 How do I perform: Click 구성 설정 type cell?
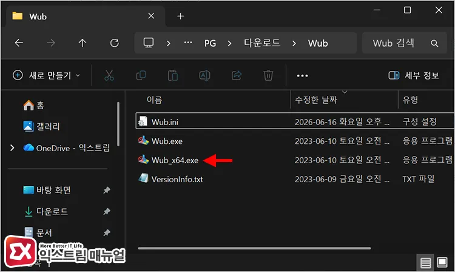click(420, 121)
